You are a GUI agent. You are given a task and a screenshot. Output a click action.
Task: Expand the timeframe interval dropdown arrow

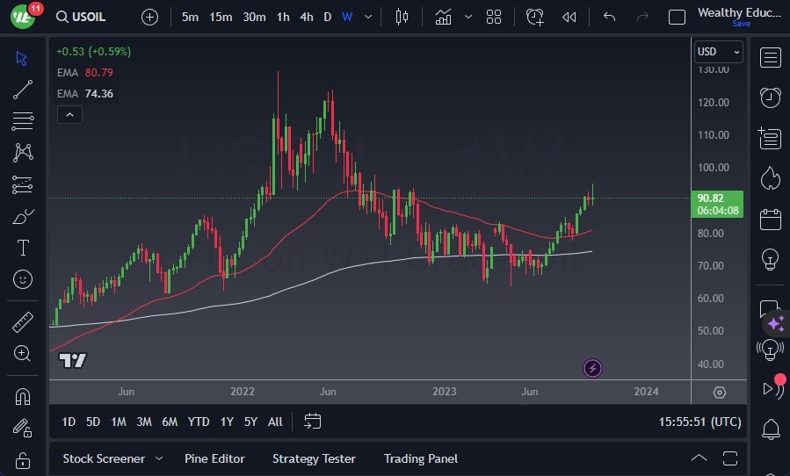click(x=368, y=18)
